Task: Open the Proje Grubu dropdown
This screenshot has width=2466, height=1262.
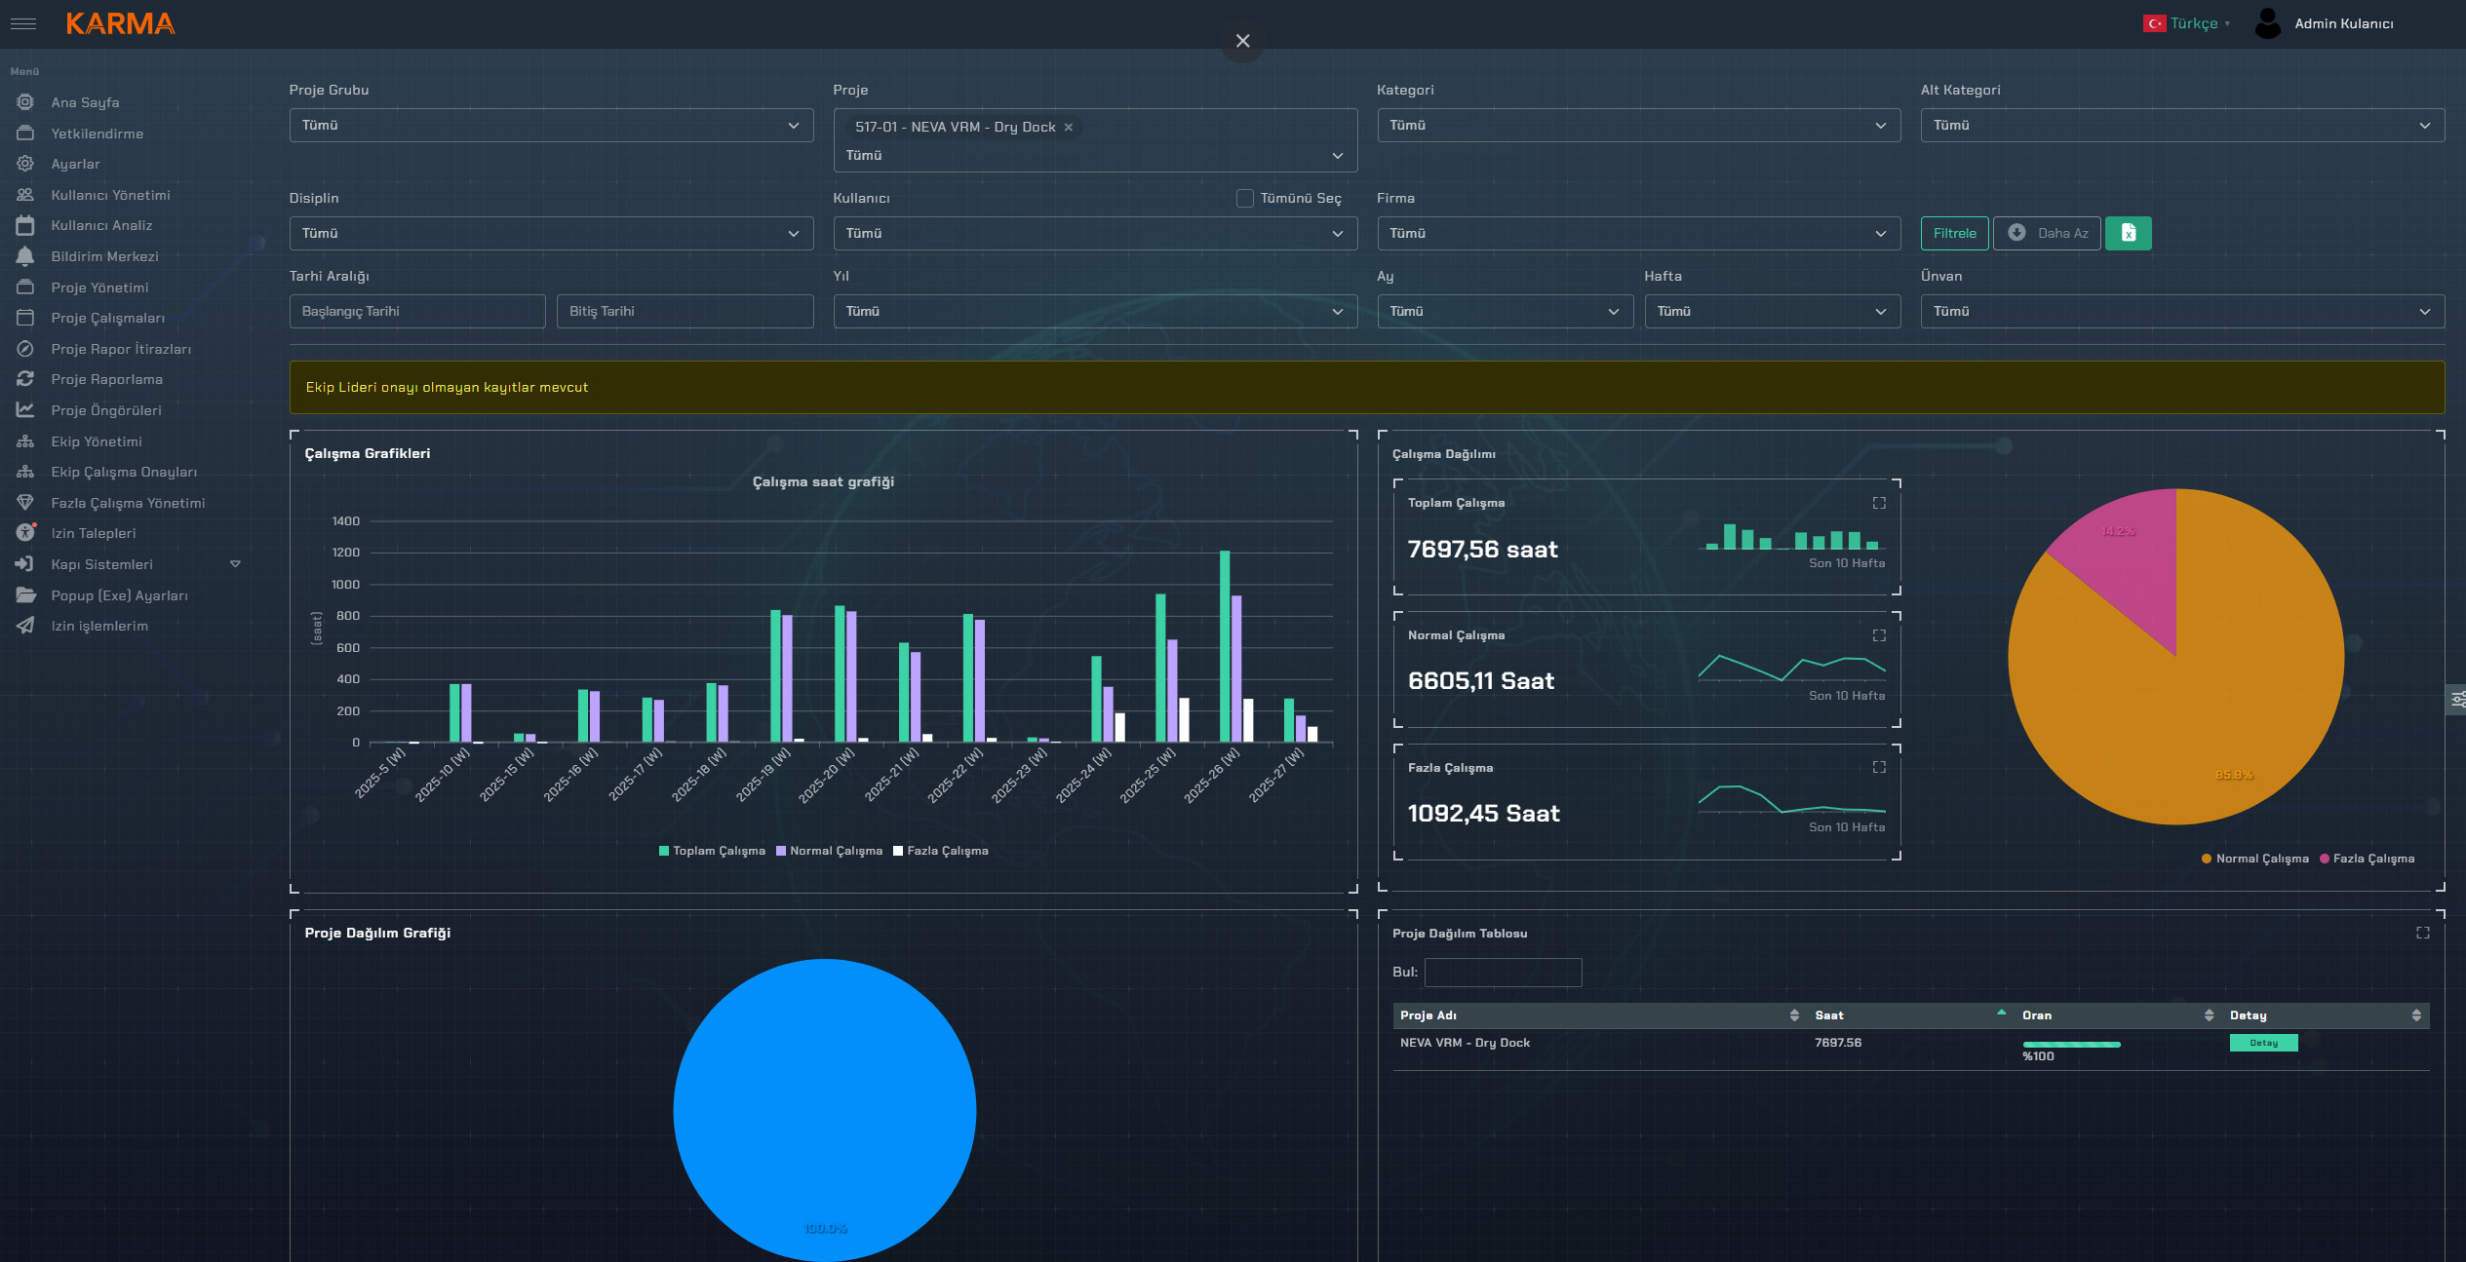Action: (x=551, y=126)
